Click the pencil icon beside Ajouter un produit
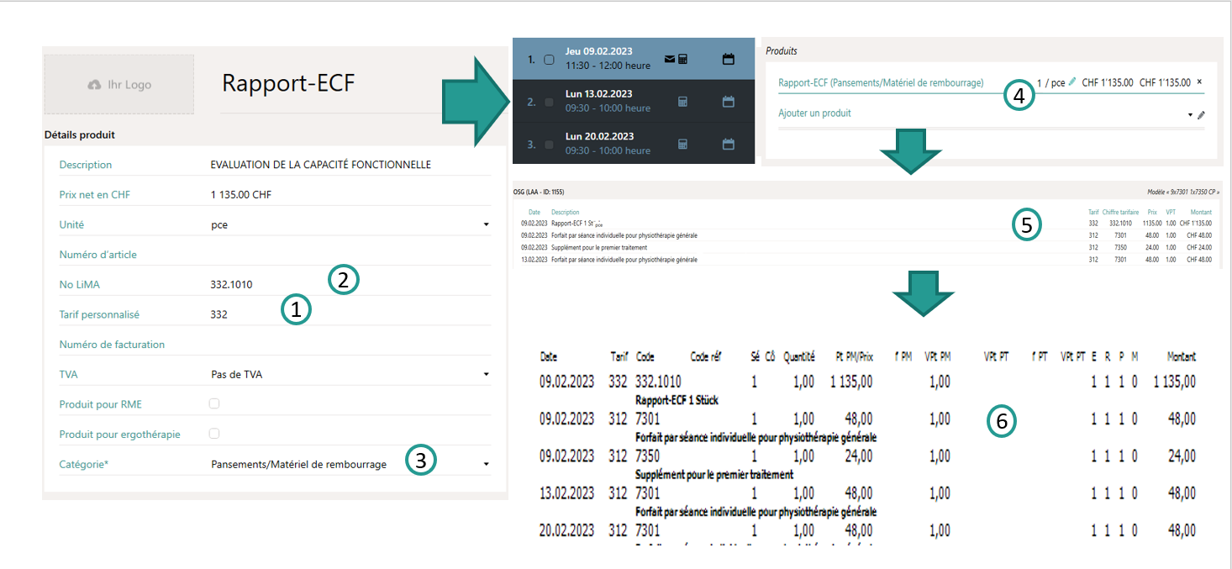The height and width of the screenshot is (569, 1232). [x=1202, y=115]
